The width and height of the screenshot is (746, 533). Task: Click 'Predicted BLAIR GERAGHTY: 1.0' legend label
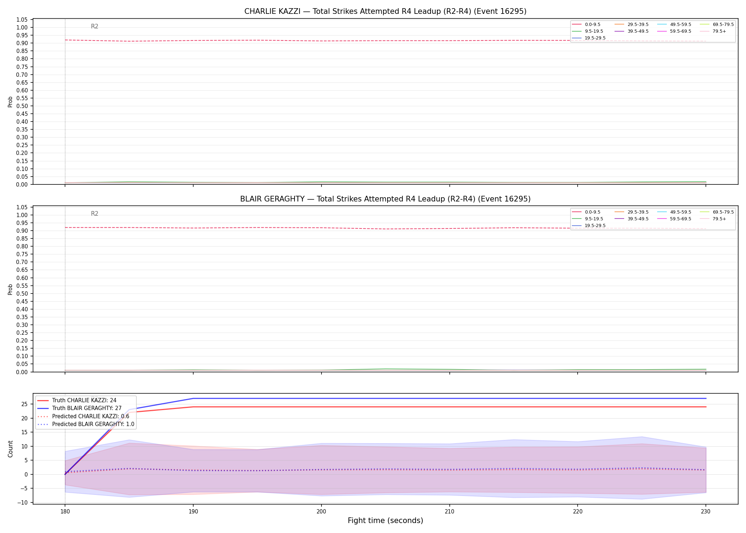pyautogui.click(x=93, y=424)
